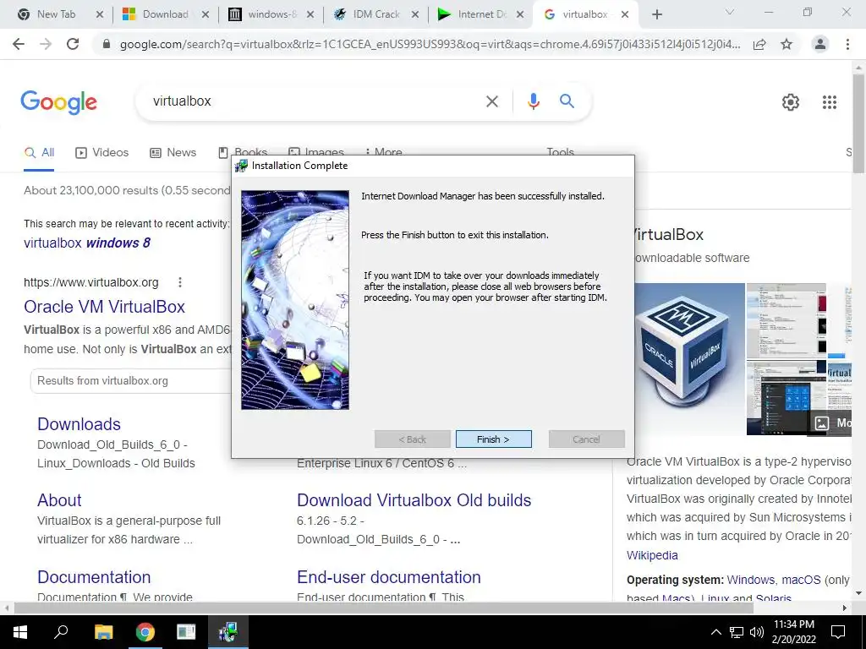Click the Windows operating system link
Image resolution: width=866 pixels, height=649 pixels.
click(x=751, y=580)
